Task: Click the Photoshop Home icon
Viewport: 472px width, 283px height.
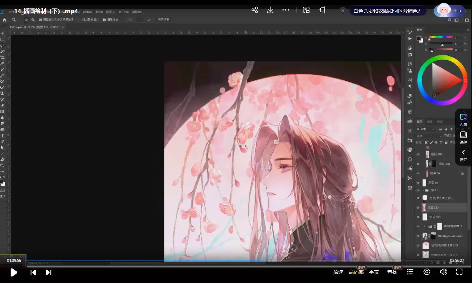Action: coord(4,20)
